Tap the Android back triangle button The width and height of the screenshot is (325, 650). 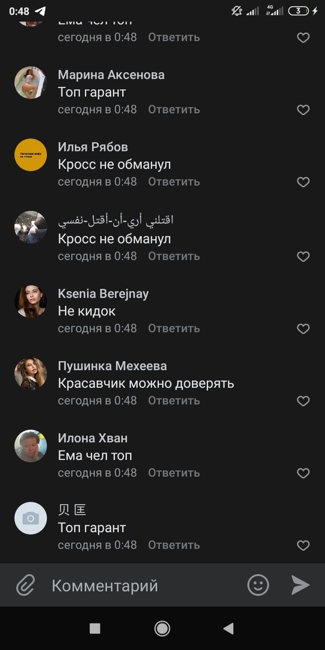[x=229, y=628]
